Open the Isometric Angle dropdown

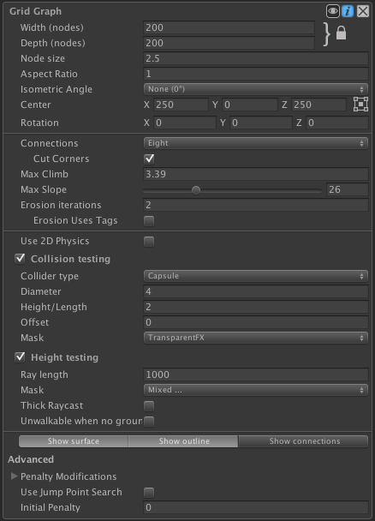[x=256, y=89]
